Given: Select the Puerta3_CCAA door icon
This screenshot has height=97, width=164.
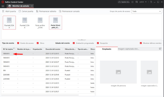Looking at the screenshot, I should (x=25, y=22).
